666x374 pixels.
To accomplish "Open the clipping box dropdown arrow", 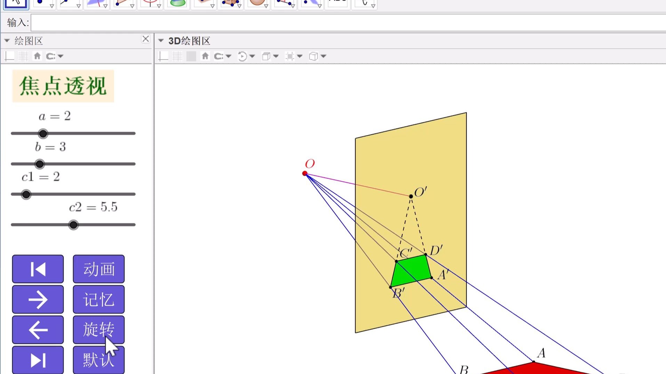I will (300, 56).
